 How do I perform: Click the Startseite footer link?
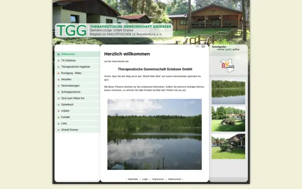[133, 179]
